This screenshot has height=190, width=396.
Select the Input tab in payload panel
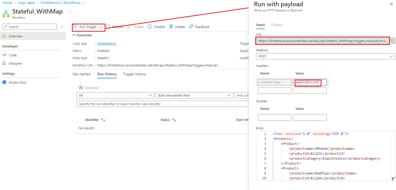[x=260, y=25]
